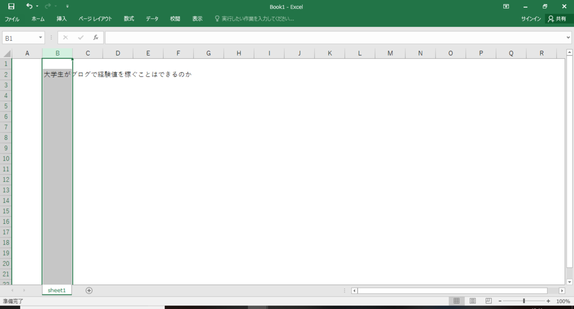Select column M header
574x309 pixels.
click(x=390, y=53)
